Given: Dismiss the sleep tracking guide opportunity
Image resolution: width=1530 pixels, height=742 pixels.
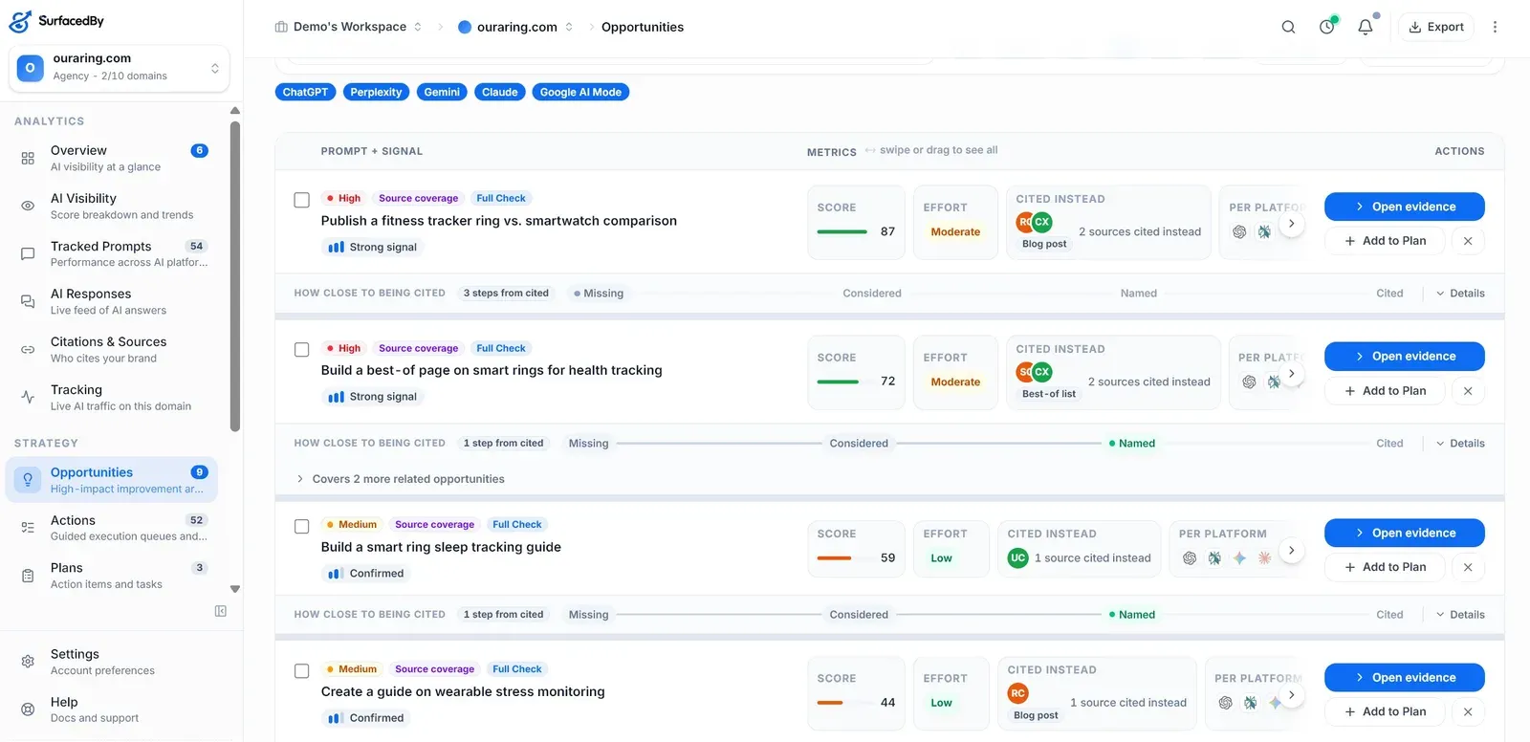Looking at the screenshot, I should [1468, 567].
